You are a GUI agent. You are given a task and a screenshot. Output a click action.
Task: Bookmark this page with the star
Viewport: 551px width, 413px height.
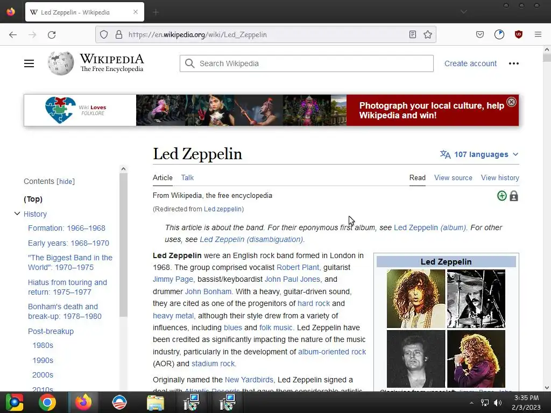pos(428,34)
